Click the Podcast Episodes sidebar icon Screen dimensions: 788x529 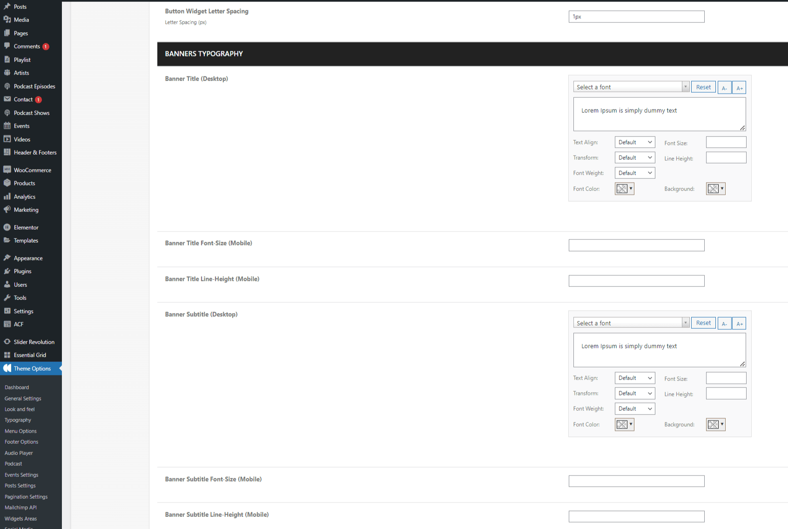[7, 86]
